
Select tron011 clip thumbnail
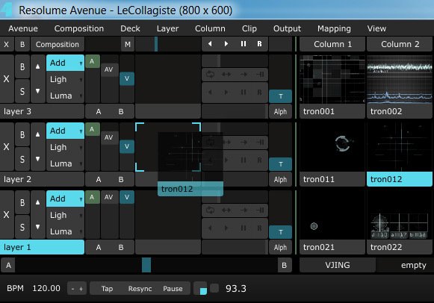click(332, 147)
